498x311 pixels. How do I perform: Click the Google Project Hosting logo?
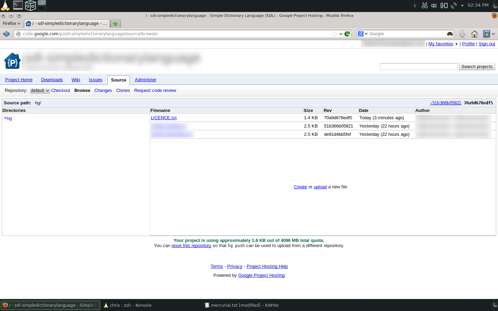[x=12, y=61]
